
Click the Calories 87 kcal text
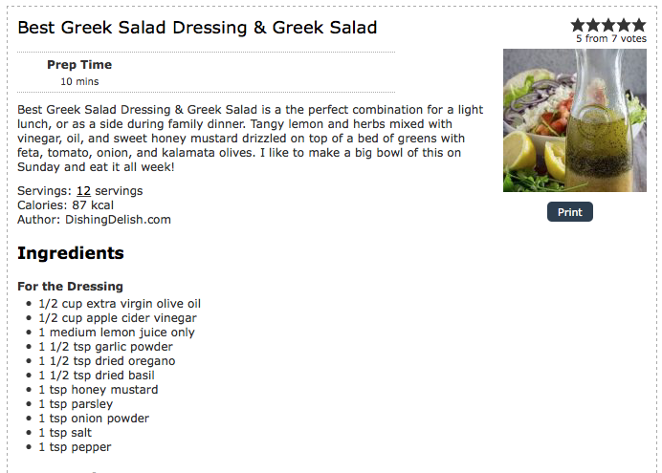coord(65,205)
